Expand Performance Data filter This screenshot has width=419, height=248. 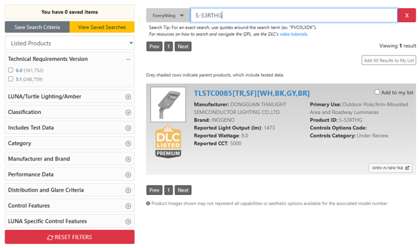click(128, 175)
